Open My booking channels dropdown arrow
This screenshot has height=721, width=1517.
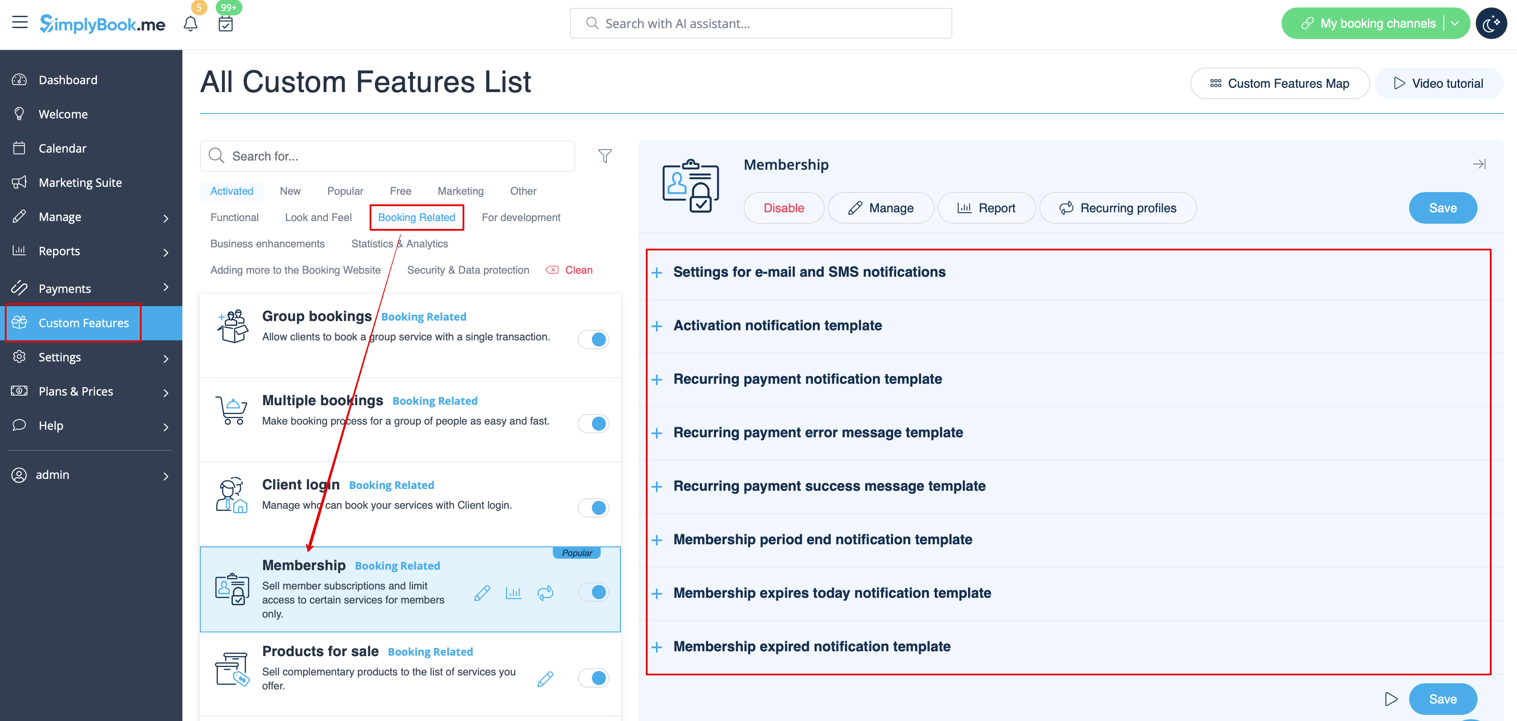[x=1455, y=24]
